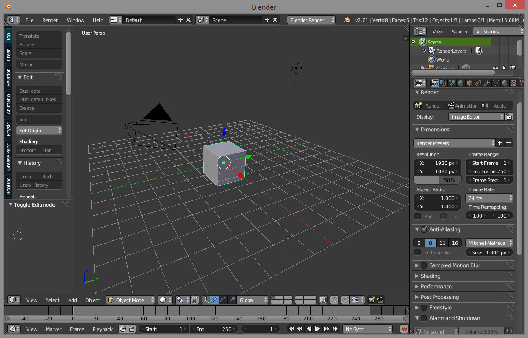
Task: Open the Render Presets dropdown
Action: [x=455, y=143]
